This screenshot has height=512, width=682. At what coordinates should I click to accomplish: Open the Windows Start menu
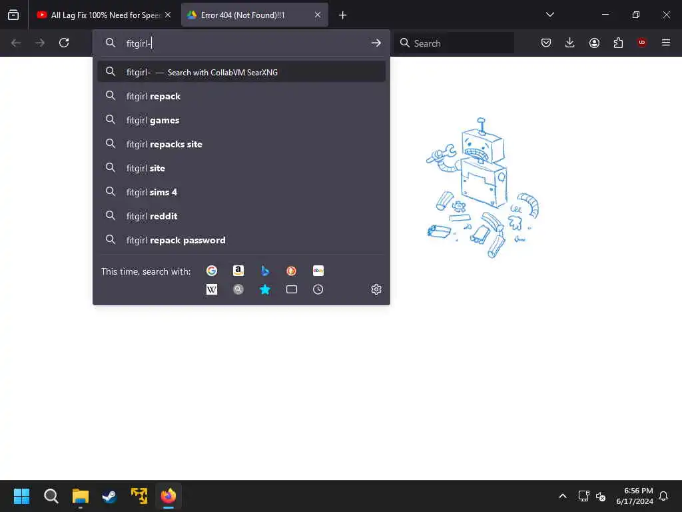click(21, 496)
